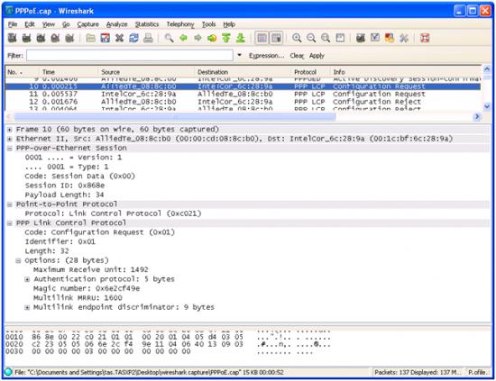The width and height of the screenshot is (496, 381).
Task: Collapse the PPP Link Control Protocol node
Action: click(x=10, y=223)
